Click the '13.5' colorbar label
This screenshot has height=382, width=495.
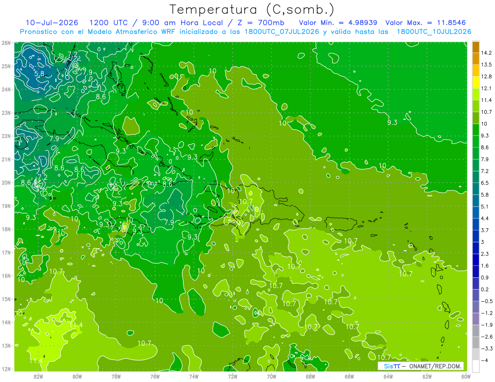click(x=487, y=65)
